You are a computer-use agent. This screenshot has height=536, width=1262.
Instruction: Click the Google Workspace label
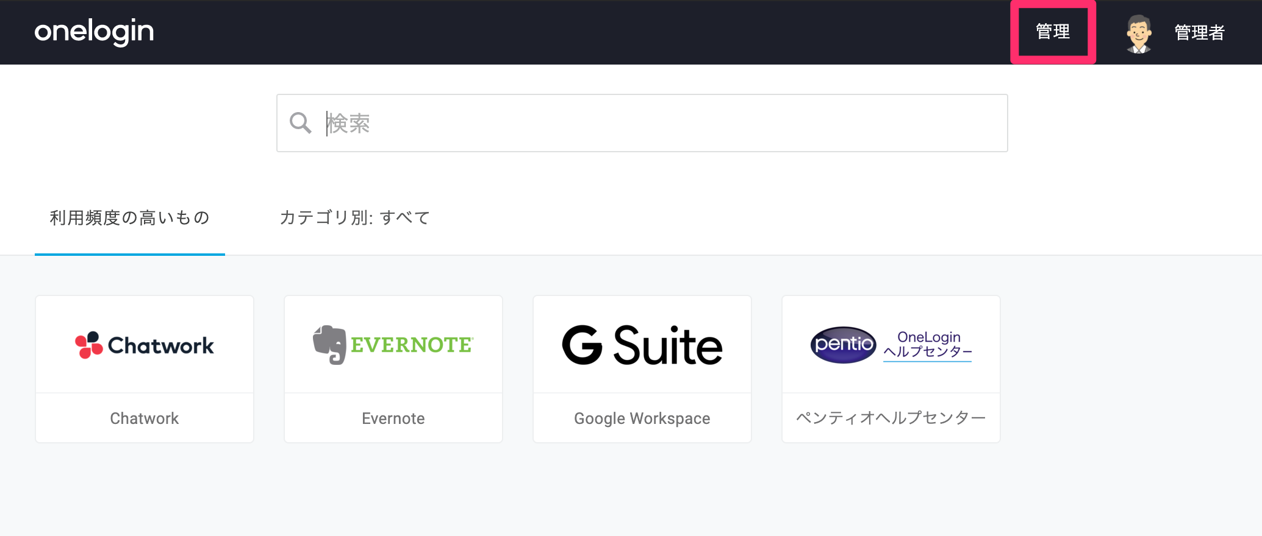point(642,418)
